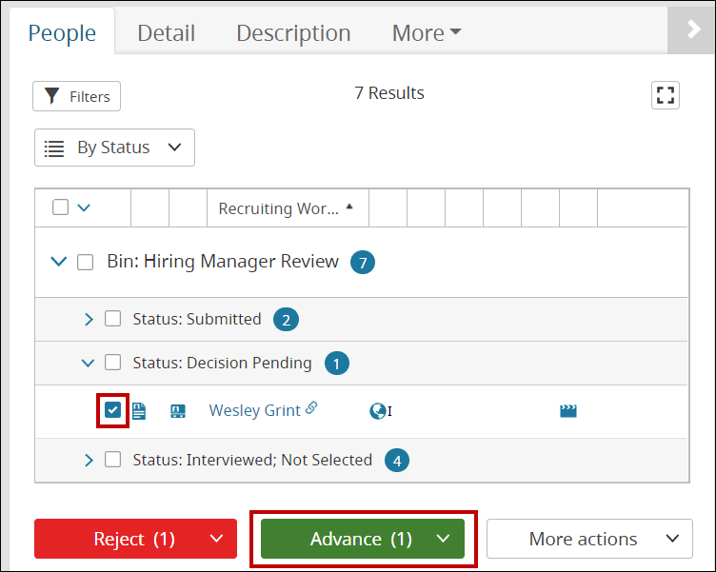This screenshot has width=716, height=572.
Task: Click the video clapperboard icon in candidate row
Action: click(568, 411)
